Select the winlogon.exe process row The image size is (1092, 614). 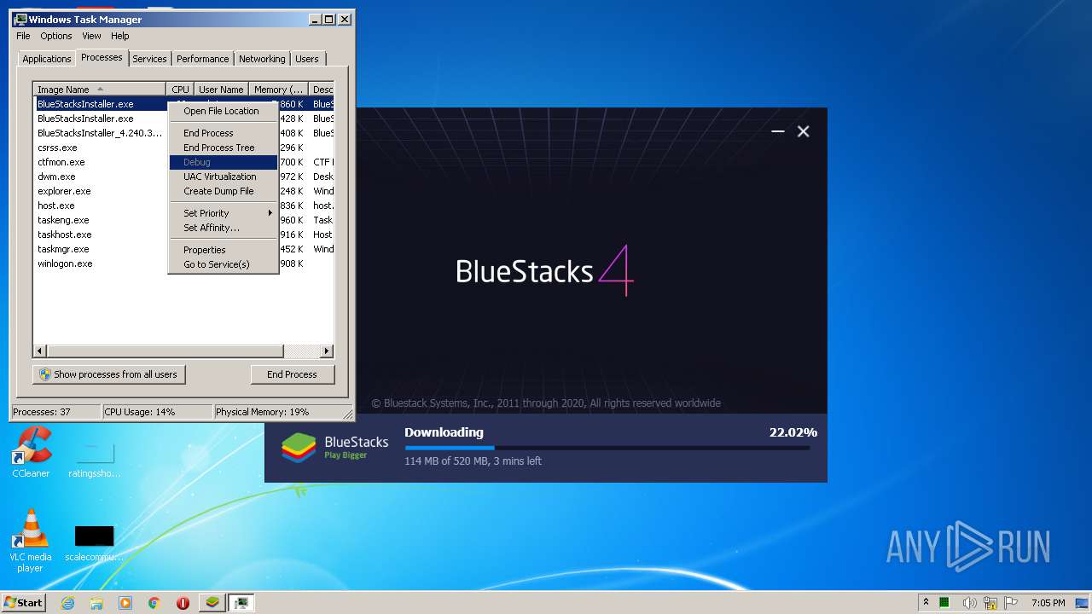(101, 264)
